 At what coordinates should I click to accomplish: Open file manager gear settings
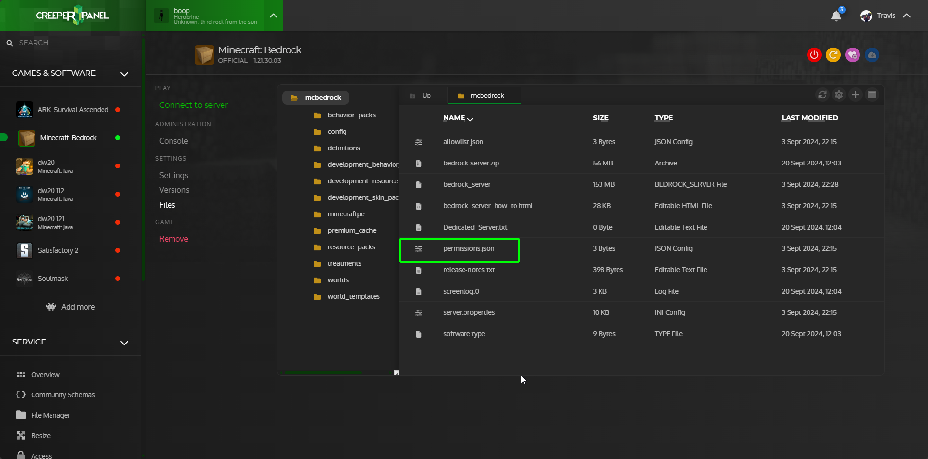pyautogui.click(x=839, y=95)
